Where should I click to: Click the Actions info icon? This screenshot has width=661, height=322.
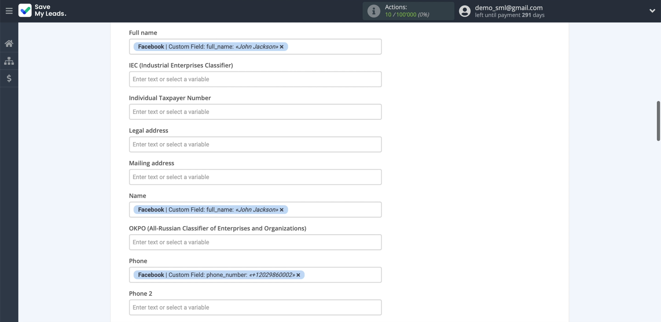[374, 11]
